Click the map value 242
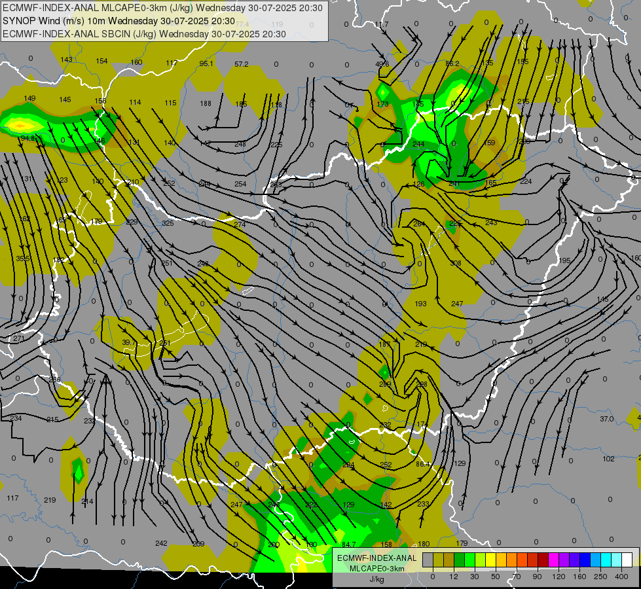641x589 pixels. coord(161,543)
